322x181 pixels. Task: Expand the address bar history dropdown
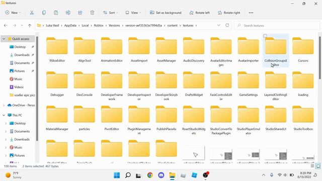pyautogui.click(x=219, y=25)
